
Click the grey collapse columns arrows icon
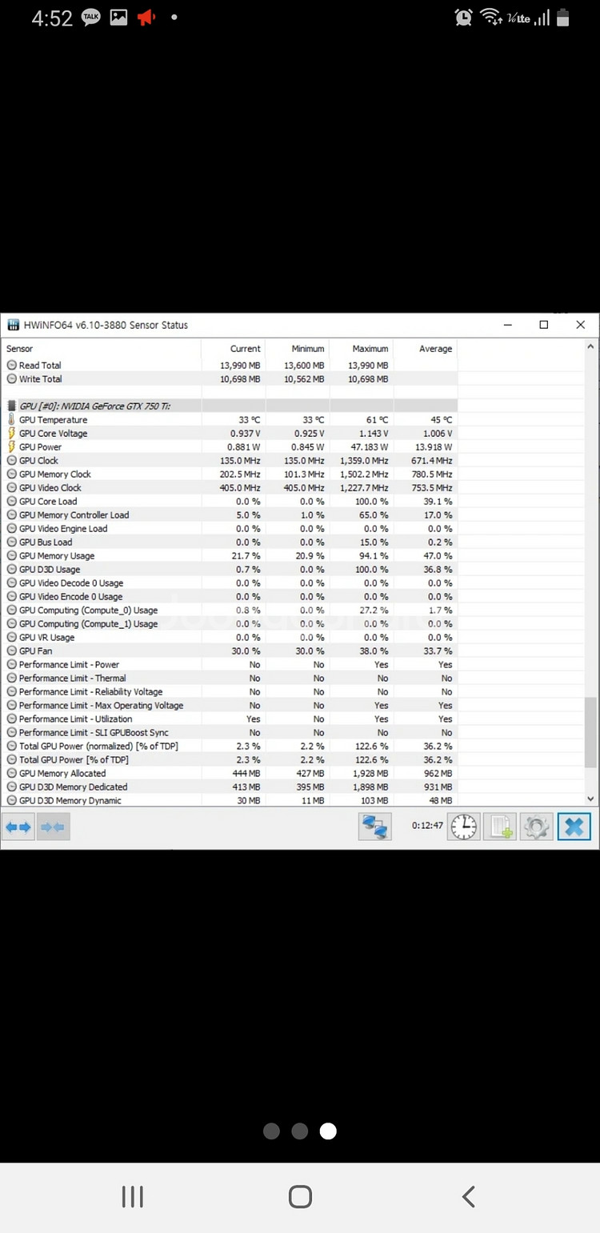tap(53, 827)
